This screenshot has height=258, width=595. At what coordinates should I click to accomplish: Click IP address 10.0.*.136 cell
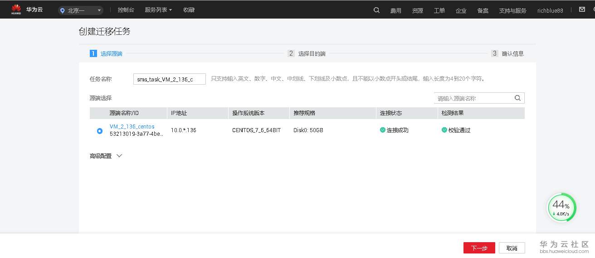point(184,130)
